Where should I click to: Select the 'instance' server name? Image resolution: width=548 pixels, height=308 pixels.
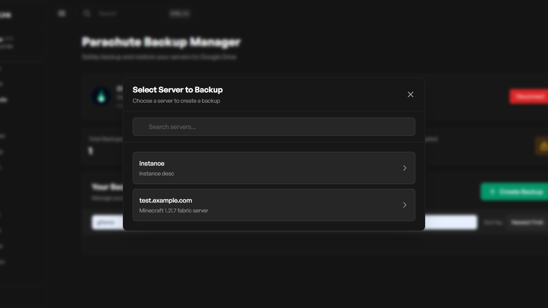point(152,163)
